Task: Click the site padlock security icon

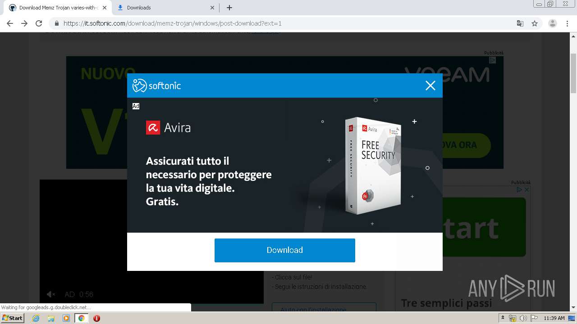Action: point(57,23)
